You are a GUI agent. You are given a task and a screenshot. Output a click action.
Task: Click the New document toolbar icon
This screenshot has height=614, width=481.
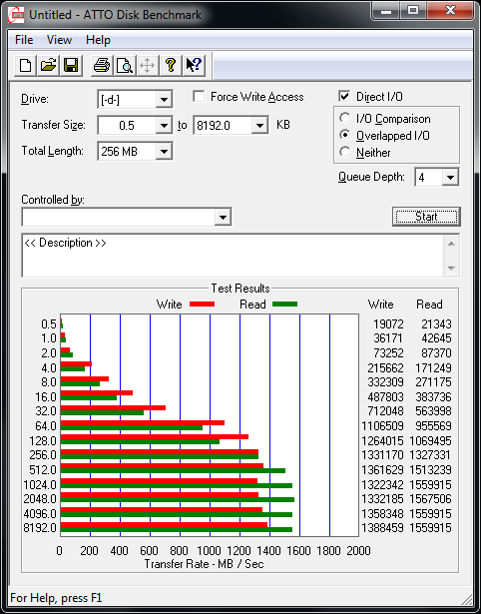[25, 65]
